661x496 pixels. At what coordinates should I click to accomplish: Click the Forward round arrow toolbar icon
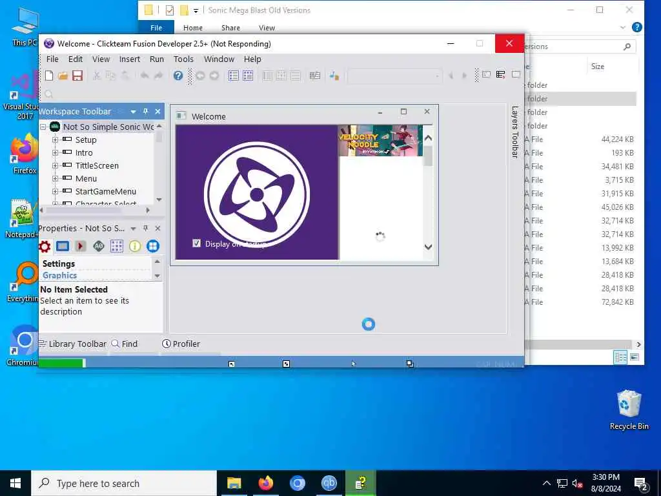point(214,76)
